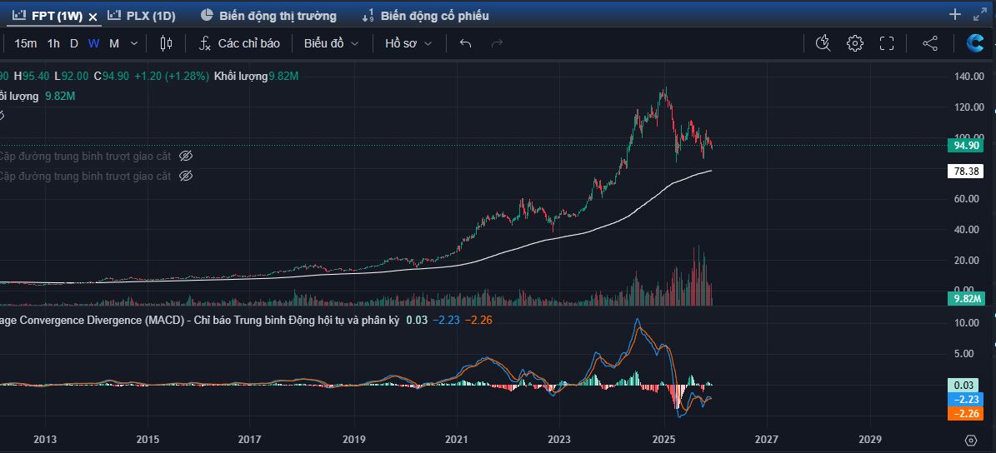Expand the timeframe list chevron
Screen dimensions: 996x453
pyautogui.click(x=134, y=43)
